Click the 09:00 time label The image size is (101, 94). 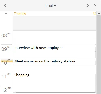click(6, 49)
